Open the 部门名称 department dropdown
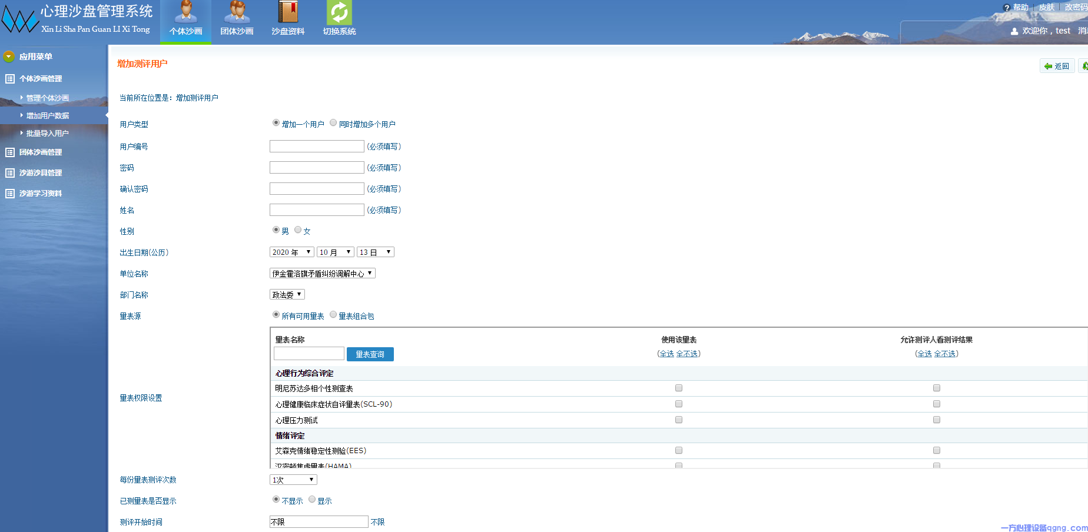The height and width of the screenshot is (532, 1088). coord(287,294)
